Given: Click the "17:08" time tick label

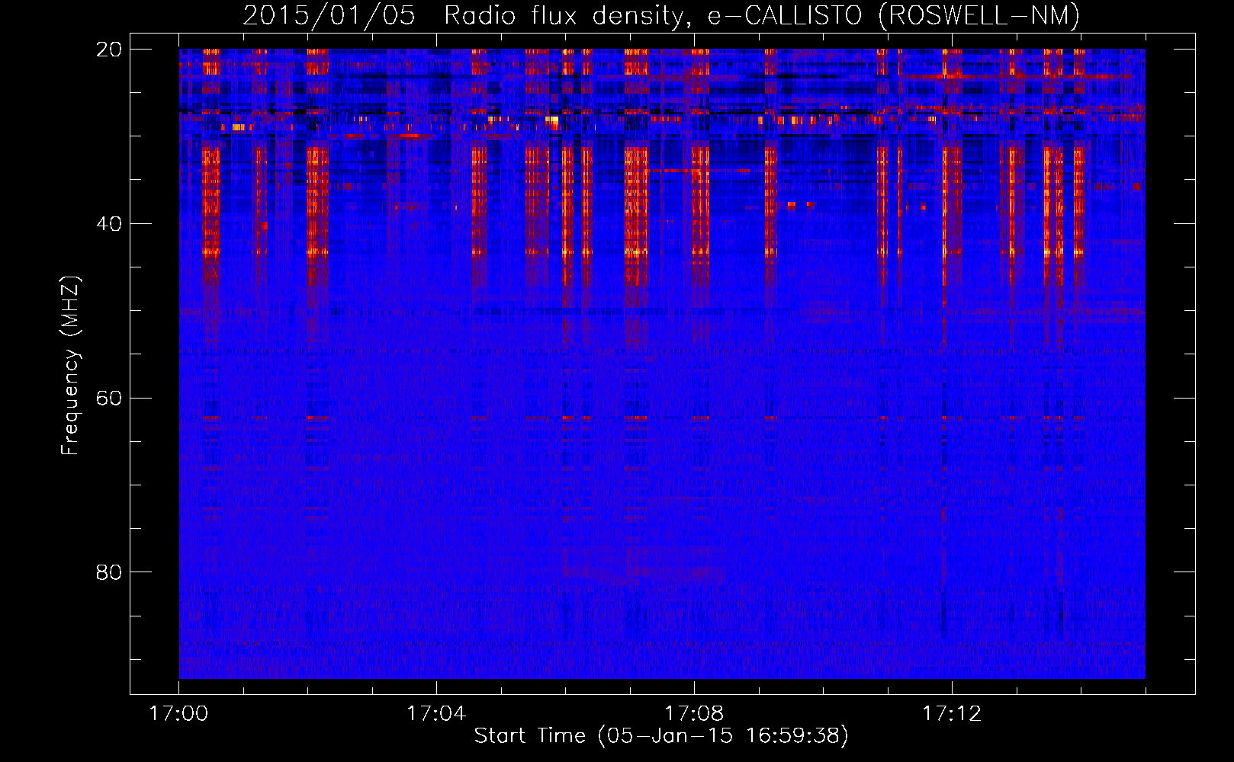Looking at the screenshot, I should (x=694, y=714).
